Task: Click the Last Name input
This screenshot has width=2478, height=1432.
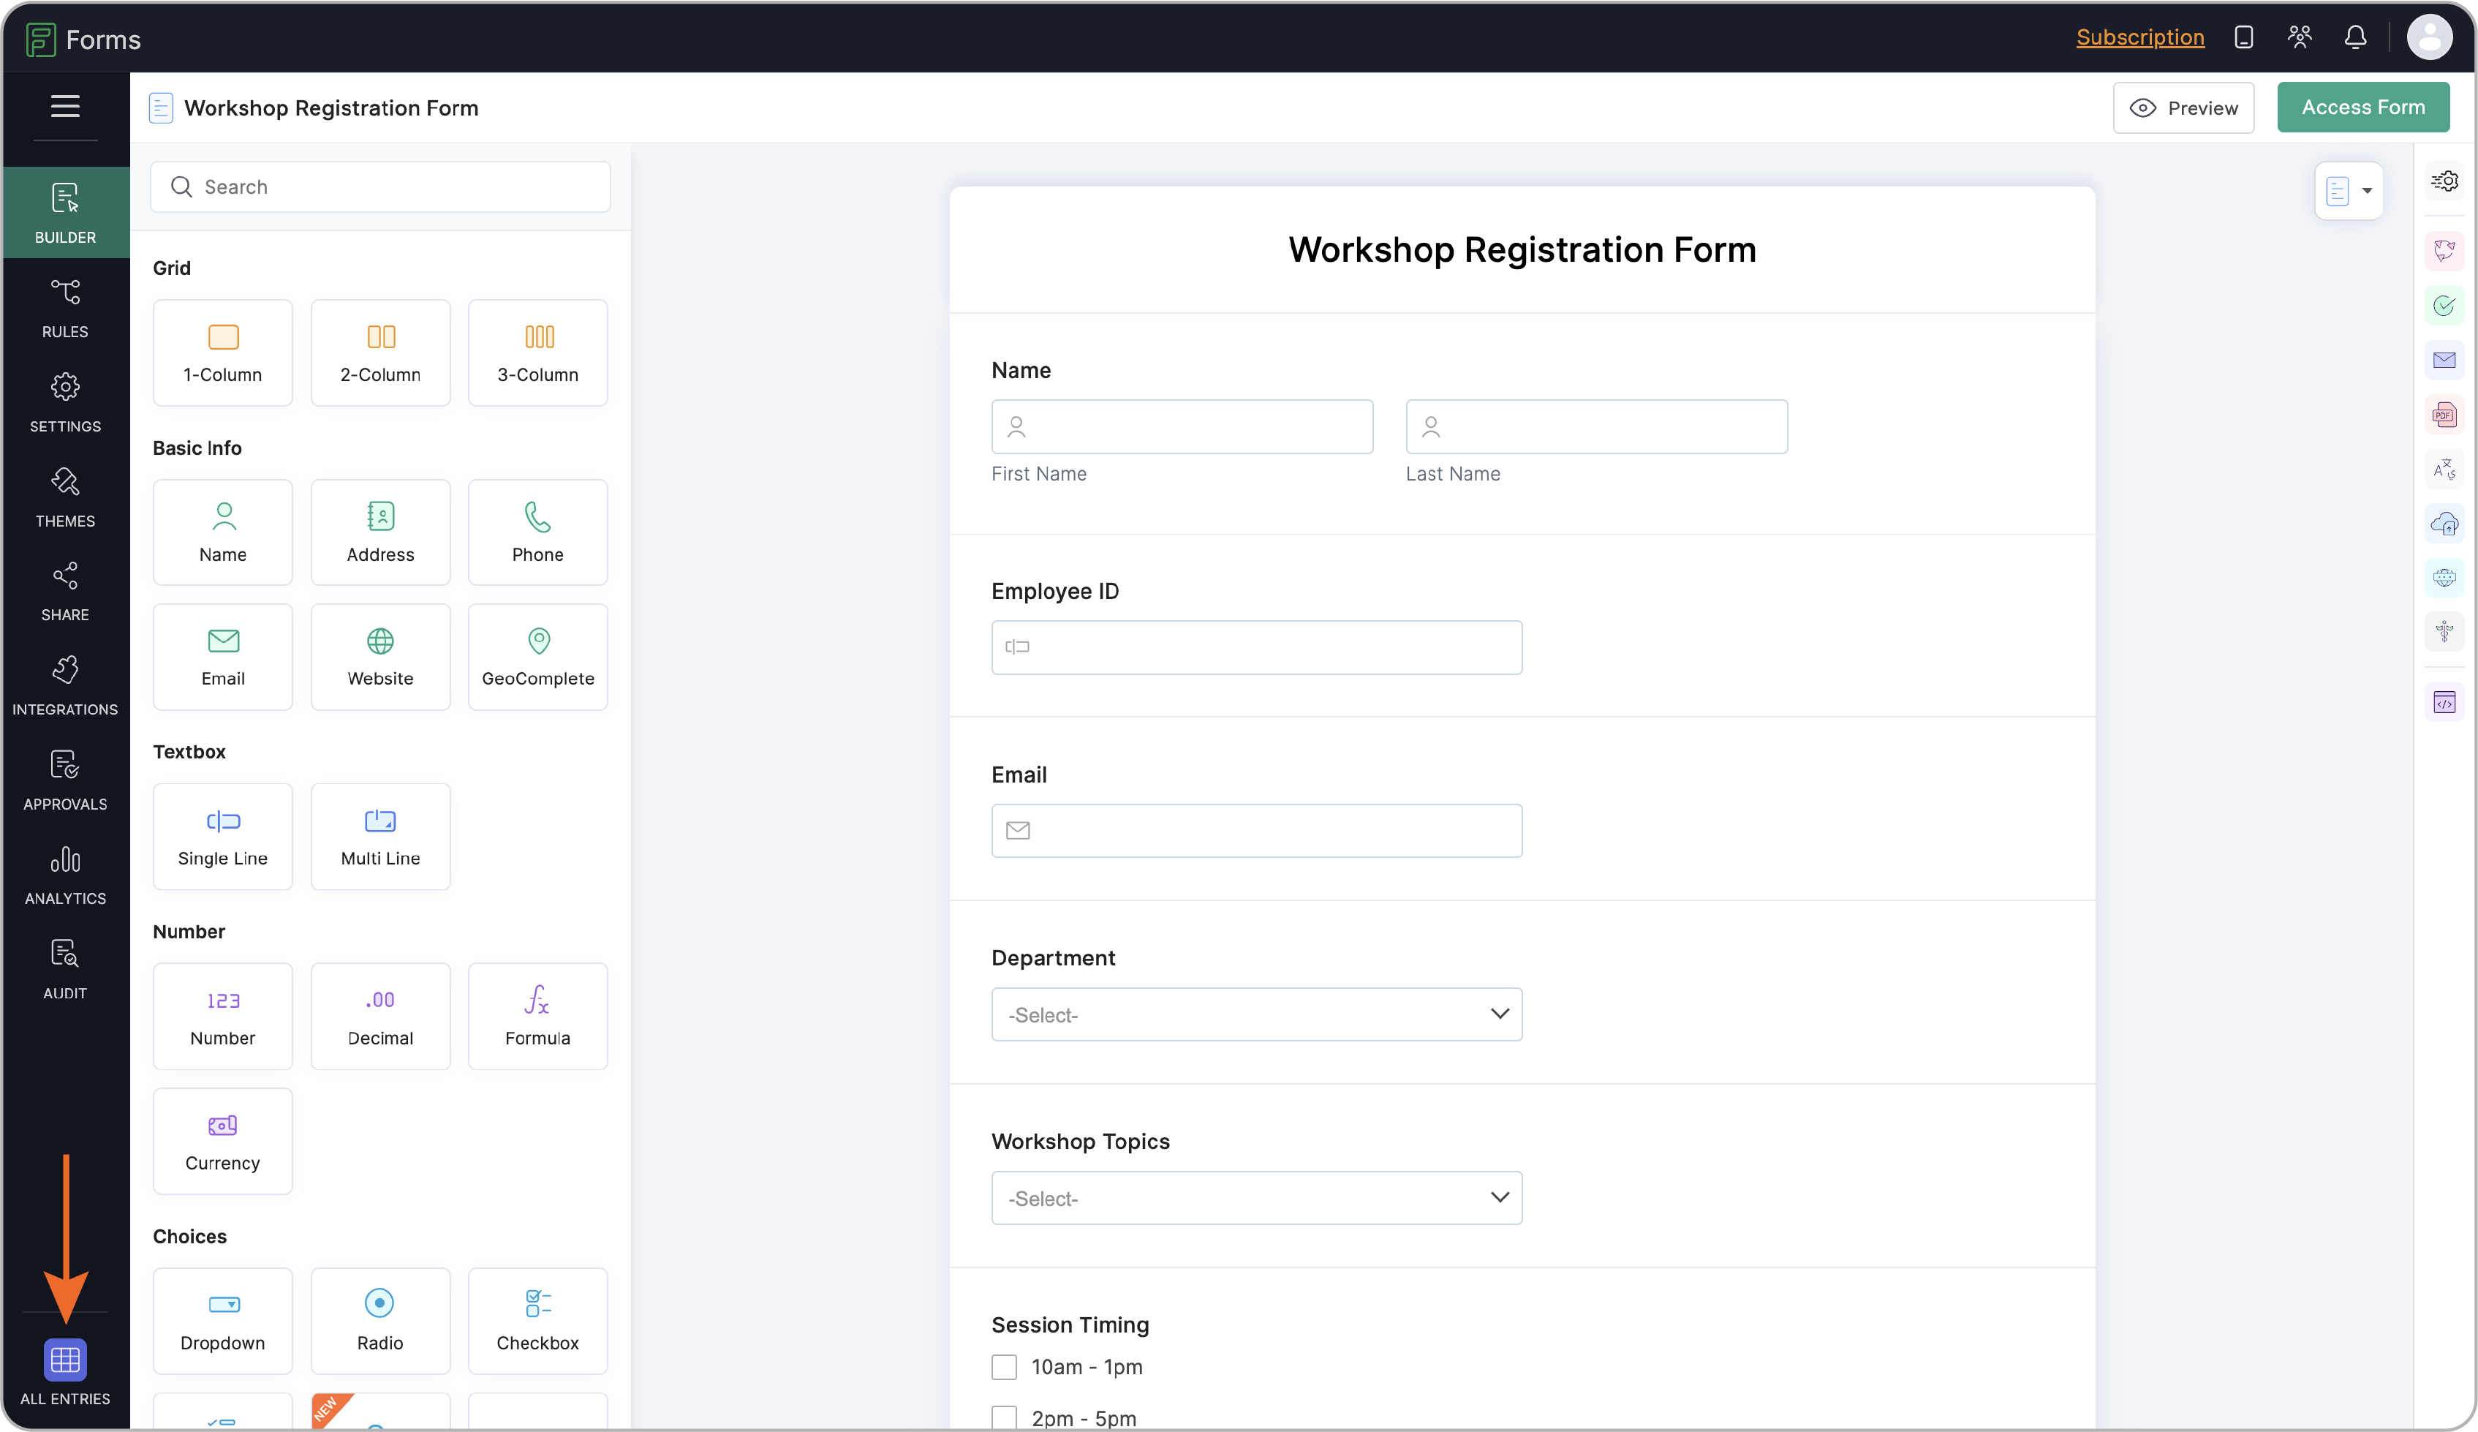Action: click(1596, 427)
